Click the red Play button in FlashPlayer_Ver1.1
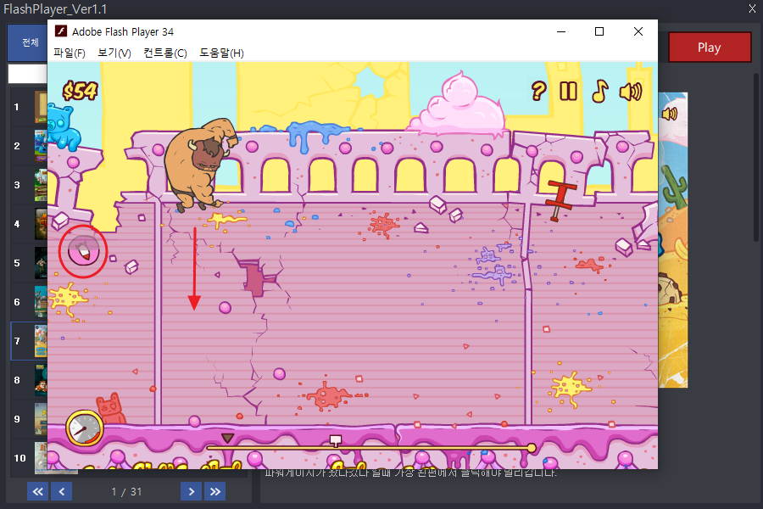This screenshot has width=763, height=509. [710, 48]
